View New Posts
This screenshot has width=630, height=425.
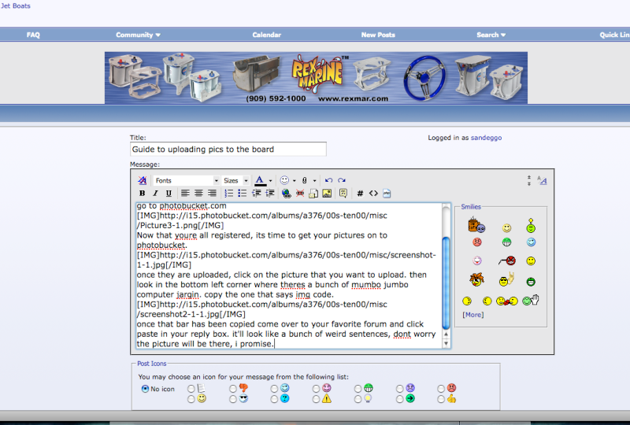point(378,35)
